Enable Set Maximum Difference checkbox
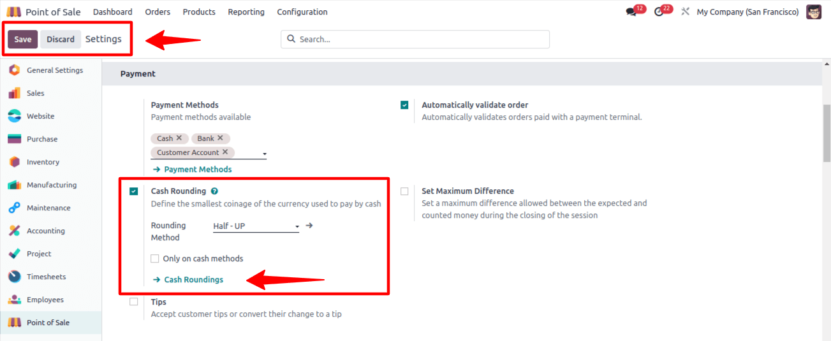The image size is (831, 341). coord(404,191)
